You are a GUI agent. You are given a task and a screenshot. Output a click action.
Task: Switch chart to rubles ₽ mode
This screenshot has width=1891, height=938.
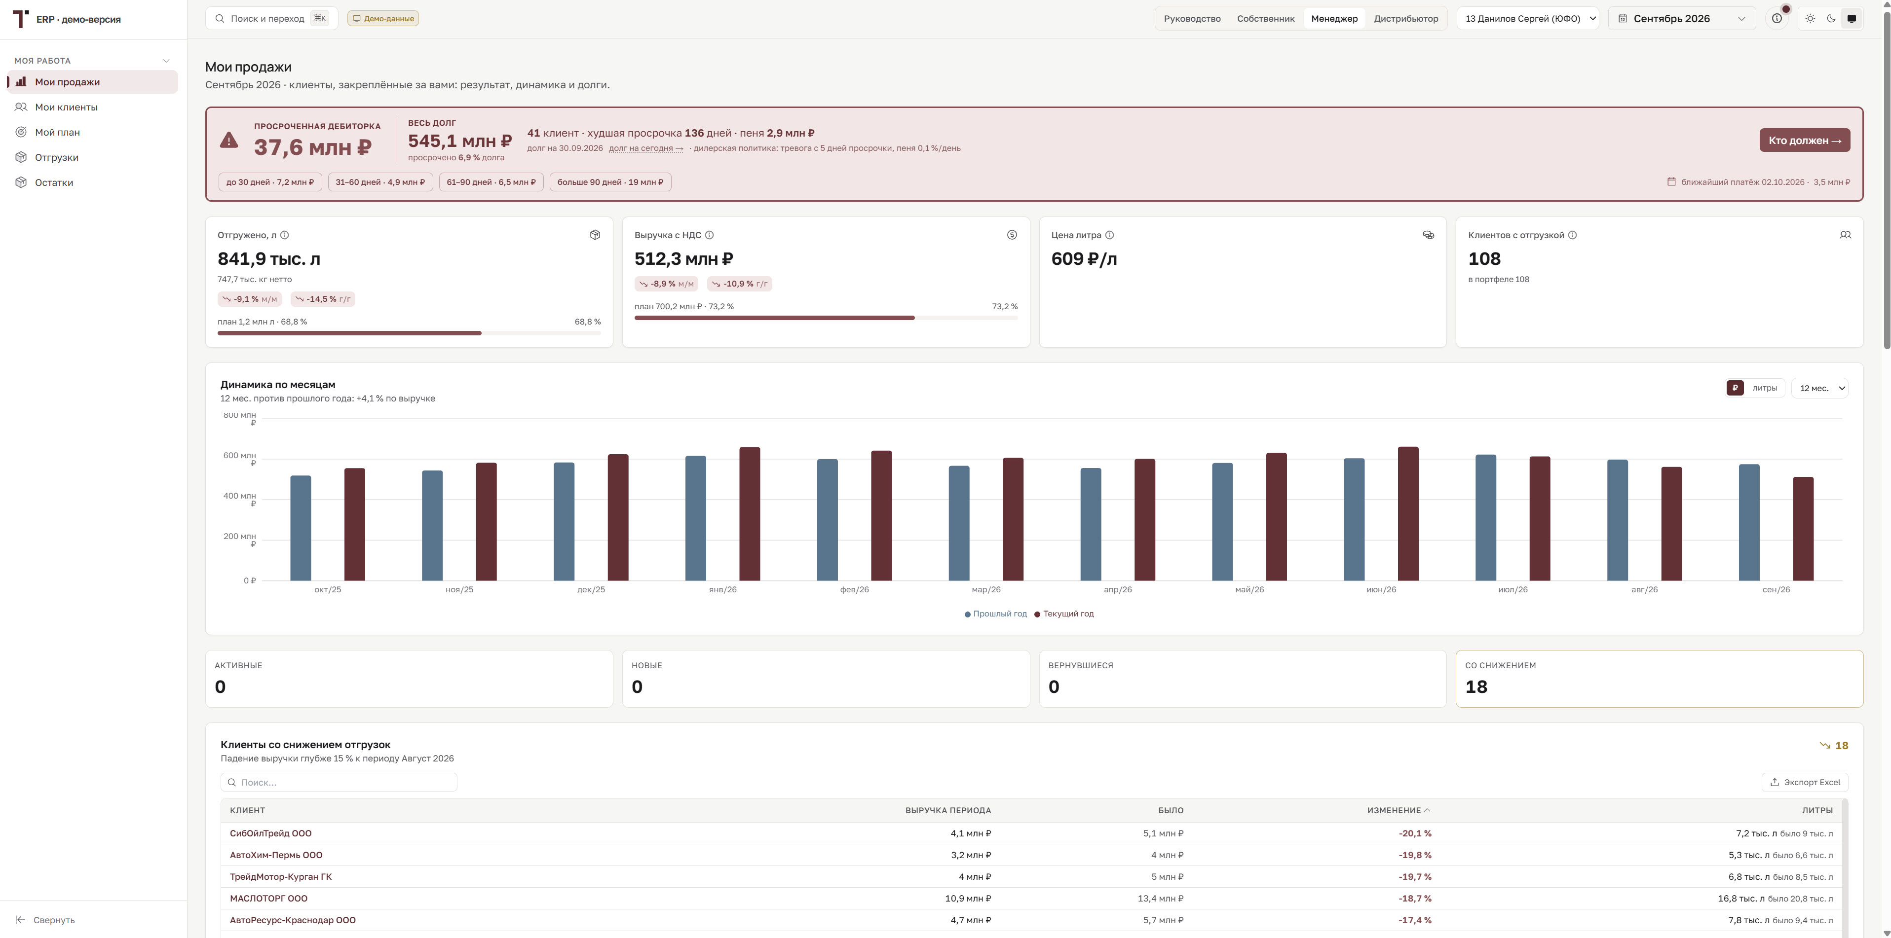tap(1736, 388)
